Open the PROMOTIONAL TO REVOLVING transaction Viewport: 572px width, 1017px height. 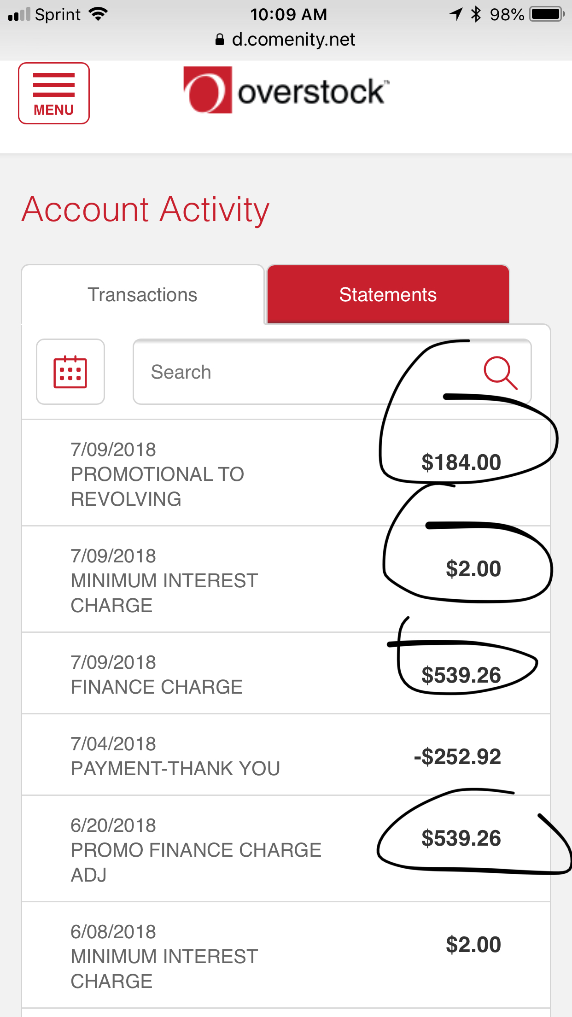(286, 473)
